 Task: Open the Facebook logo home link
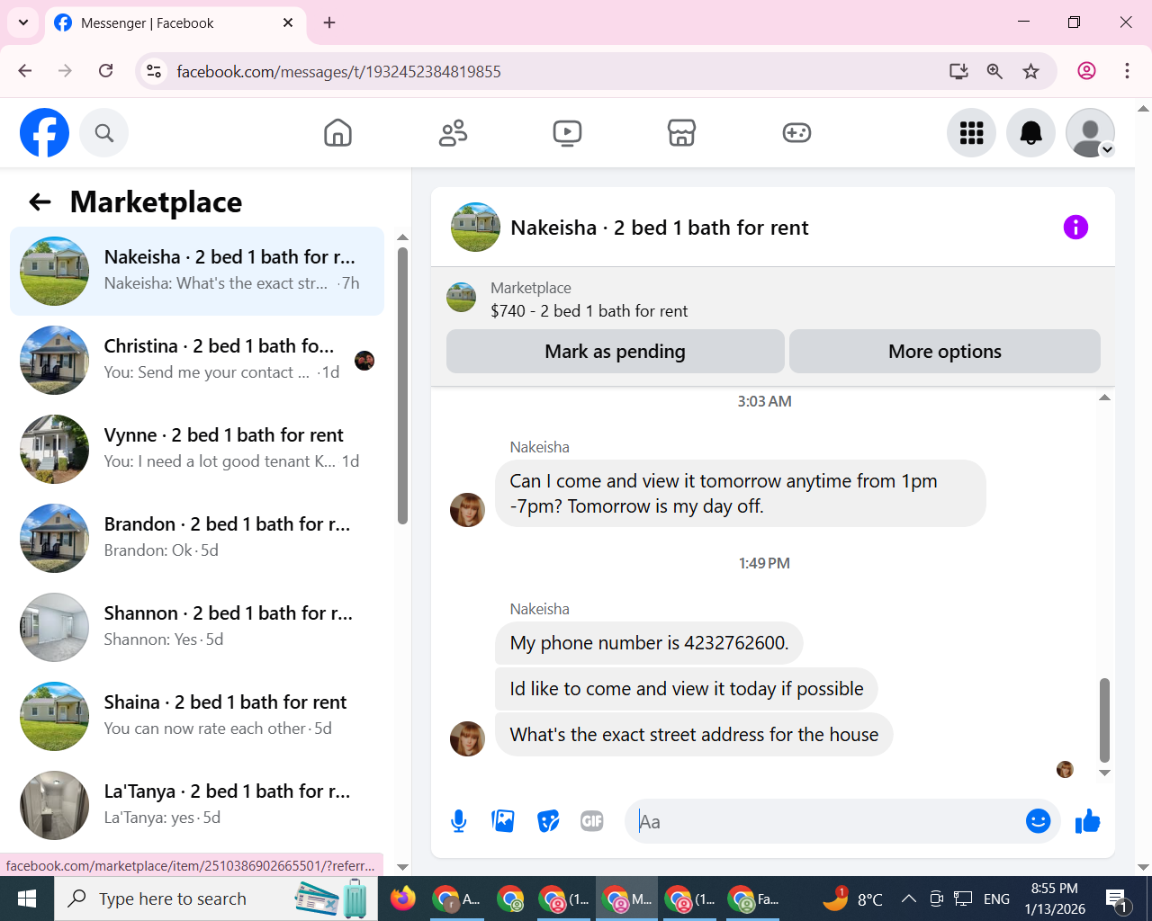point(44,133)
